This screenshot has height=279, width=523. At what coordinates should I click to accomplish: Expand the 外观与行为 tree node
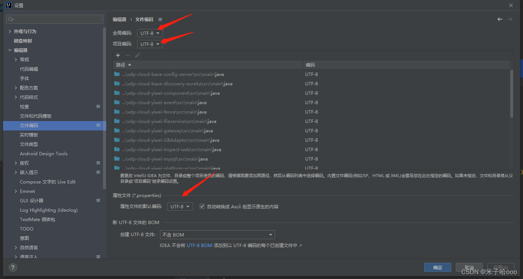coord(10,31)
